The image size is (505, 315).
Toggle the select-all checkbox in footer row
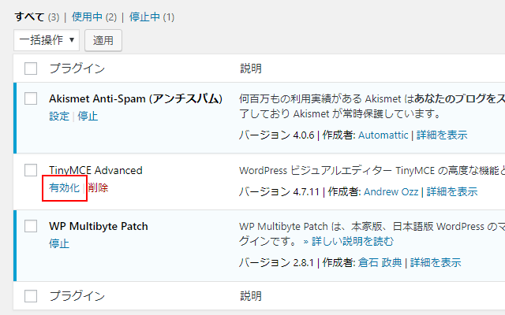click(31, 296)
